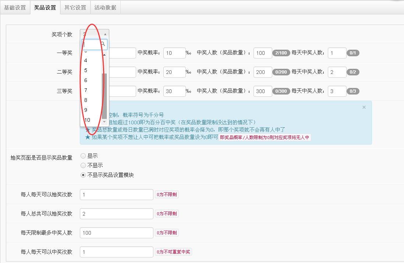Click the 一等奖 probability input showing 10
Screen dimensions: 404x263
174,53
